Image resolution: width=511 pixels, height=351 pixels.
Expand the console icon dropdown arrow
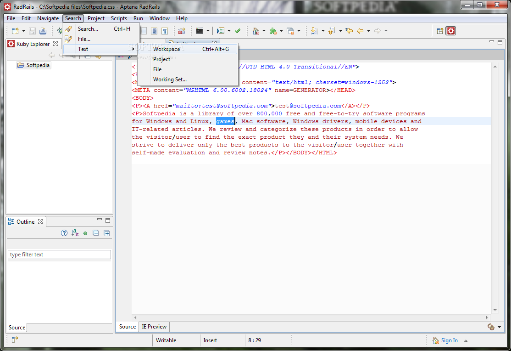coord(208,31)
